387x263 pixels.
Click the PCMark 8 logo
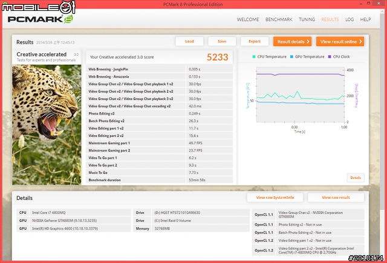click(x=41, y=19)
